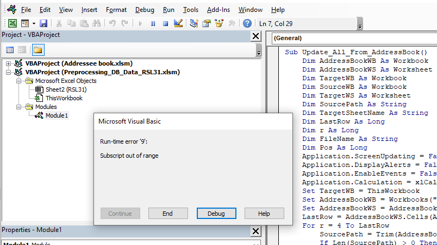Screen dimensions: 437x245
Task: Click the Debug button in error dialog
Action: [x=216, y=214]
